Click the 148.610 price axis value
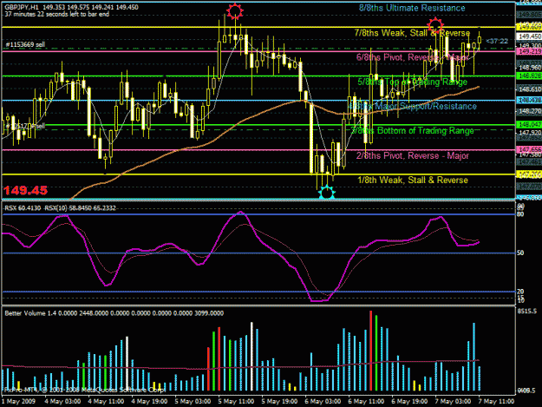542x407 pixels. 529,89
